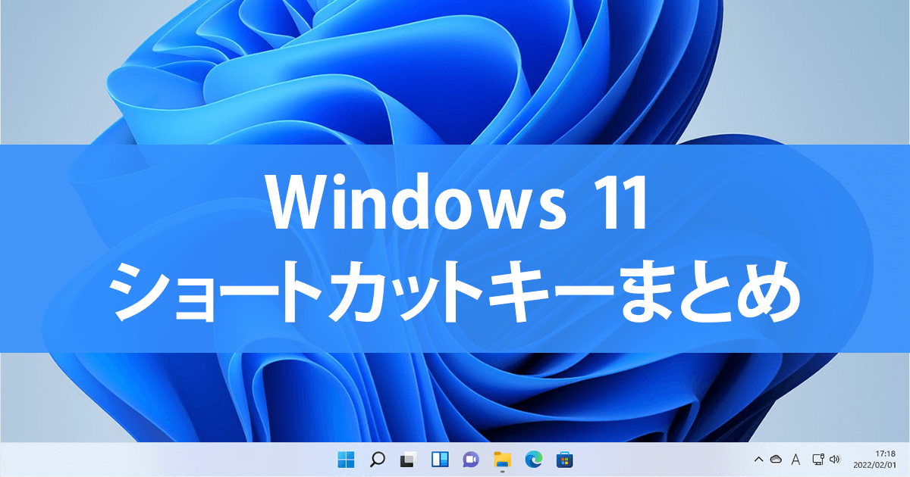Click the Search magnifier on taskbar
Image resolution: width=910 pixels, height=477 pixels.
(x=377, y=459)
